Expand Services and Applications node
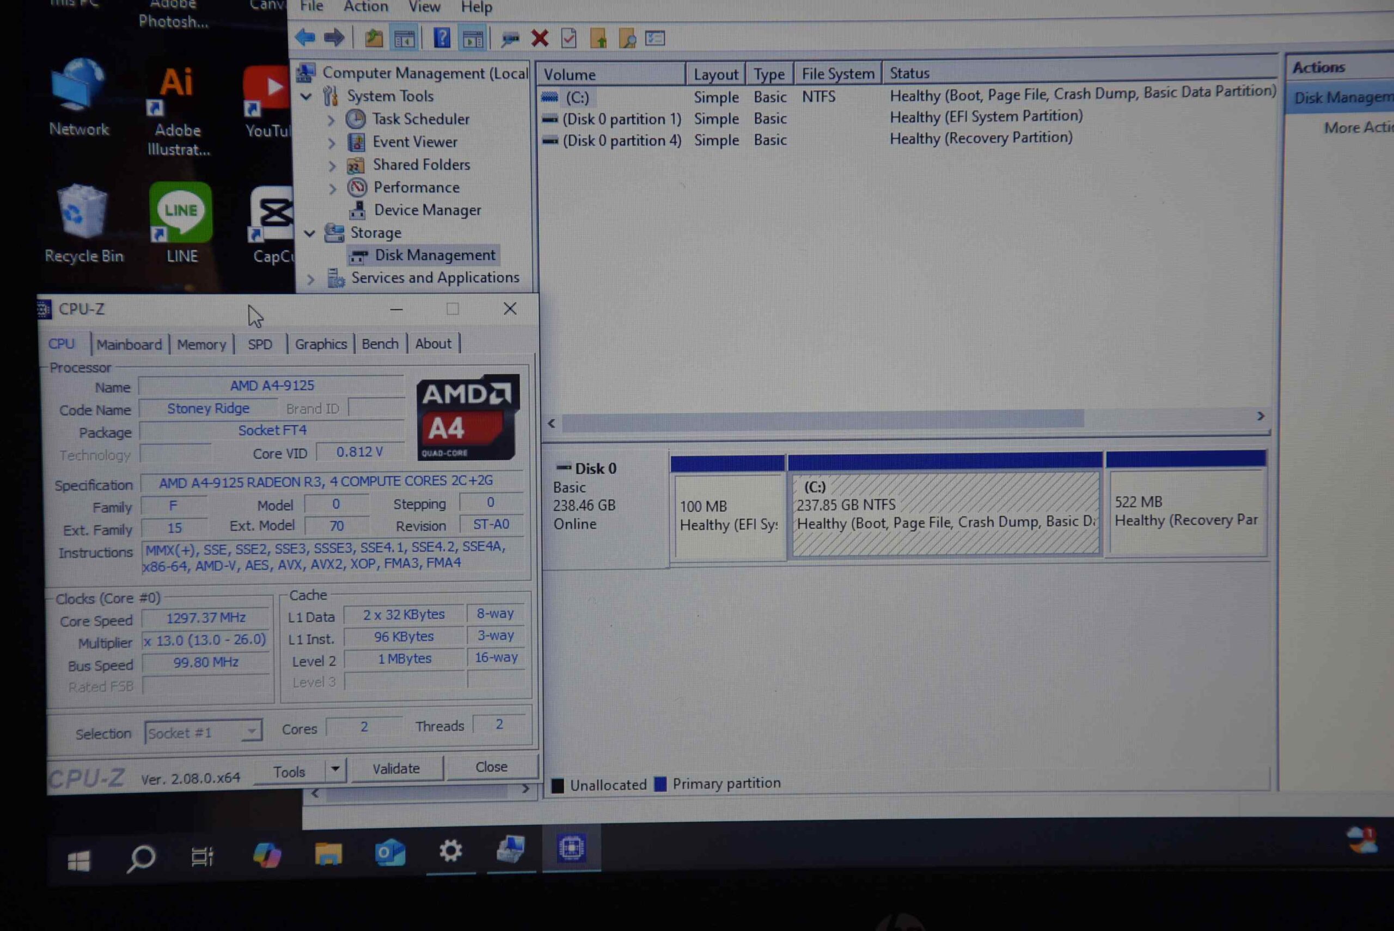The height and width of the screenshot is (931, 1394). [310, 279]
